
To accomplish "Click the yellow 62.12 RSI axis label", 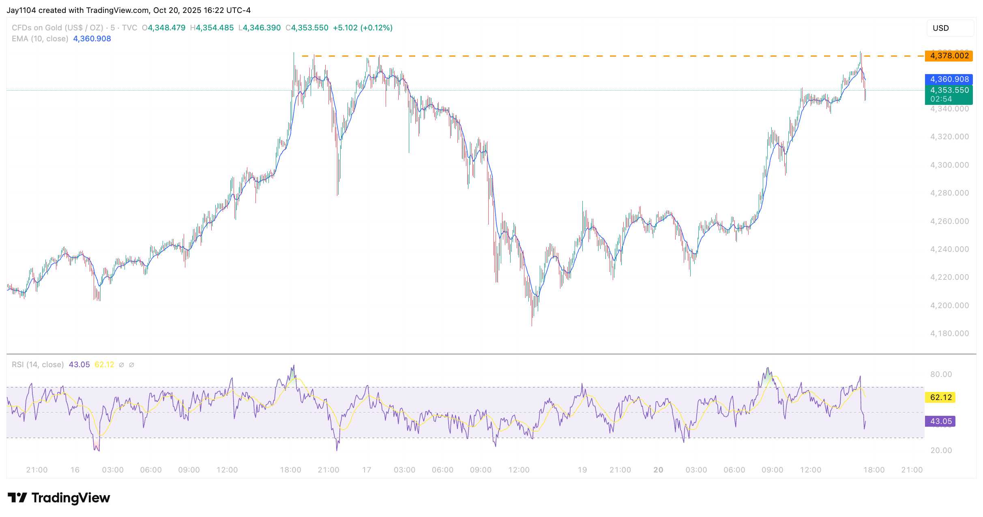I will (x=940, y=398).
